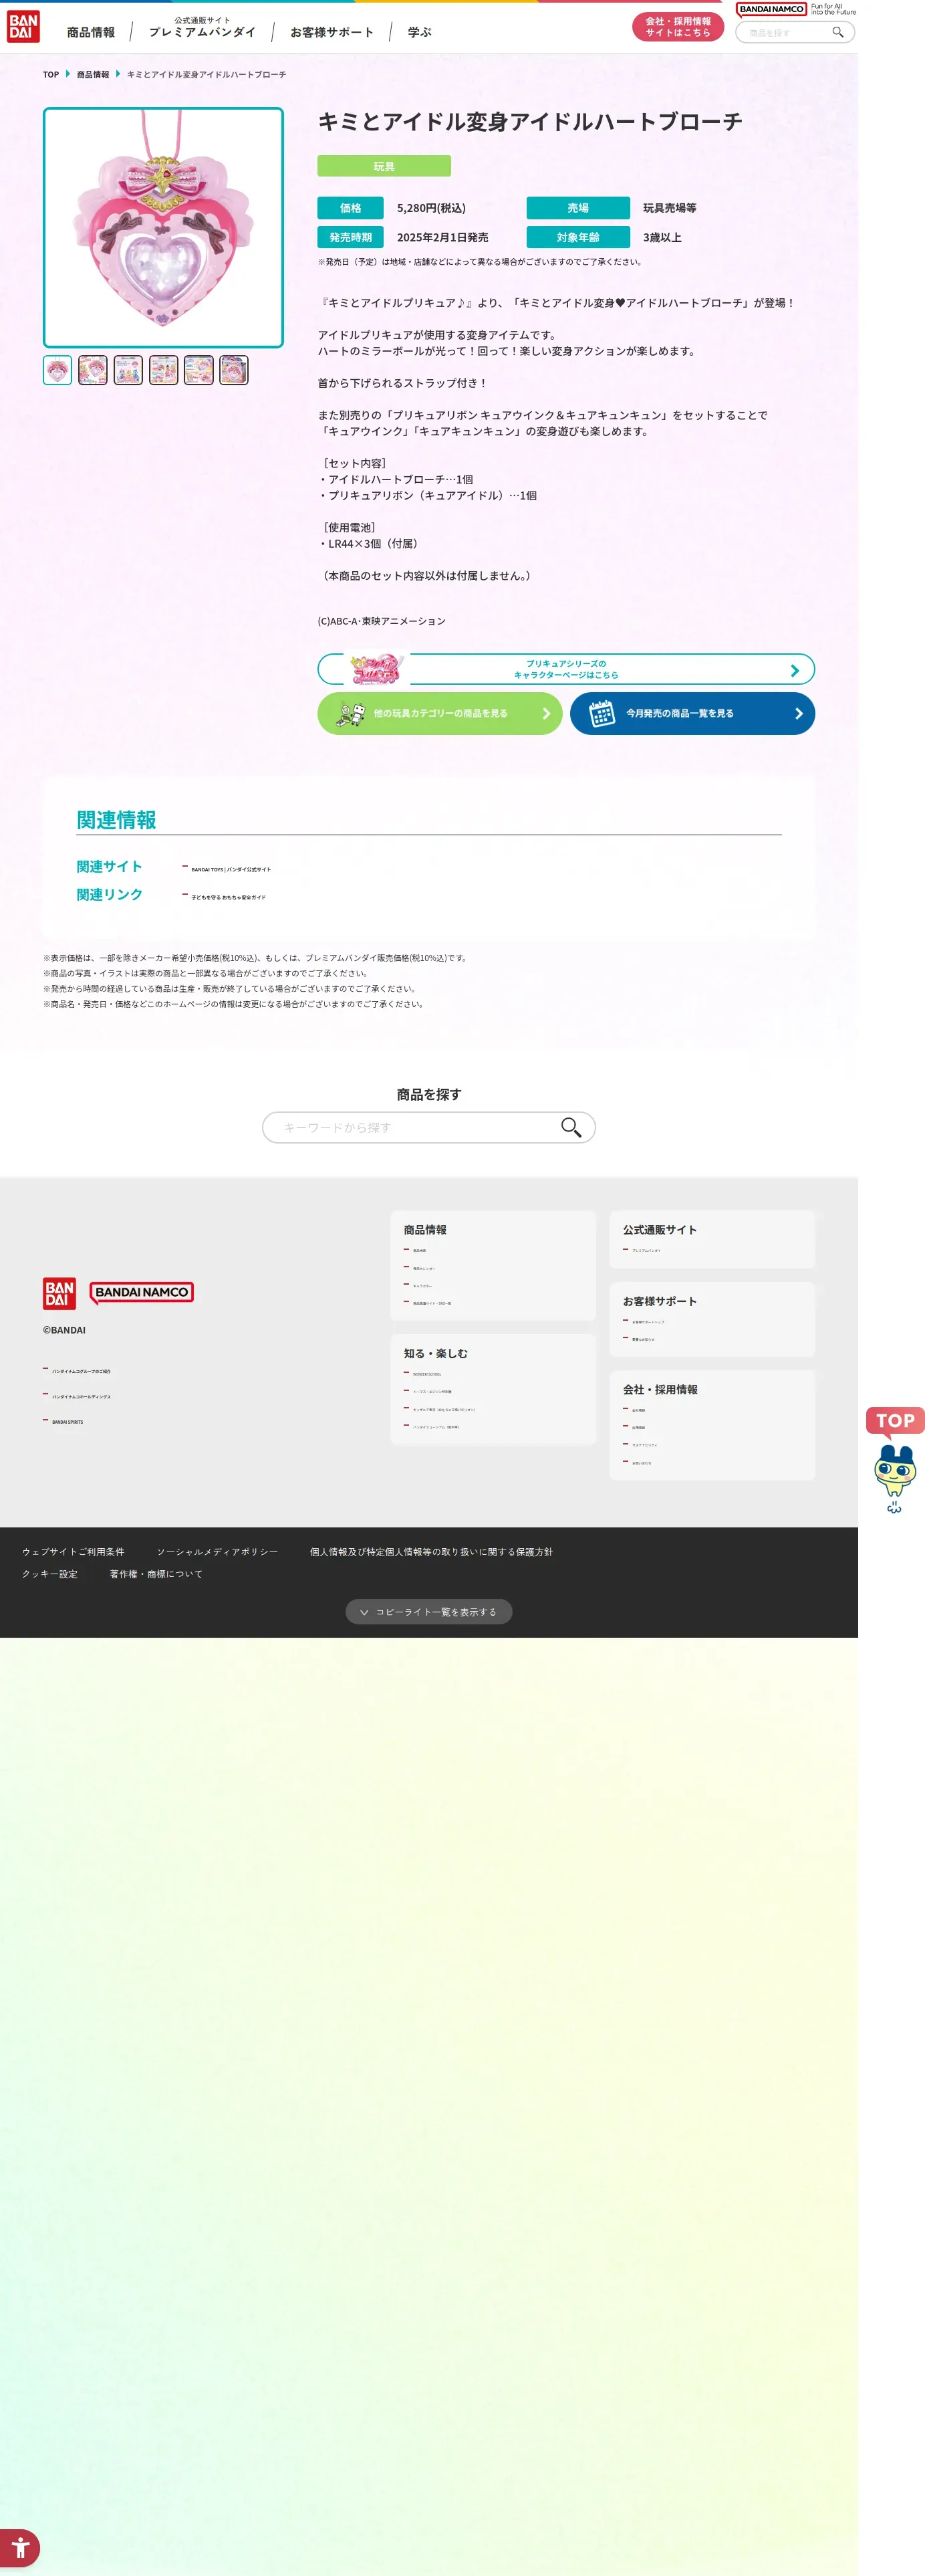Viewport: 925px width, 2576px height.
Task: Click the キーワードから探す search field
Action: tap(428, 1127)
